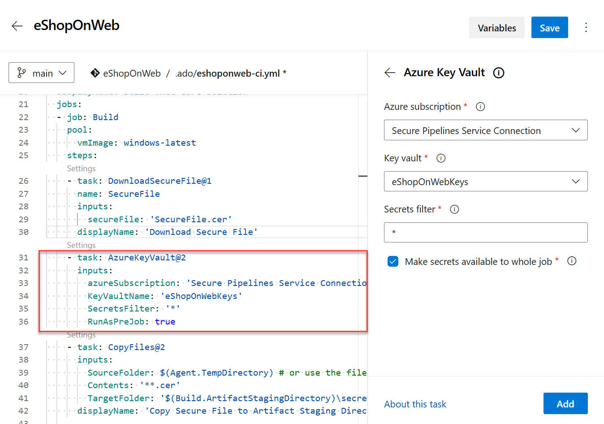Image resolution: width=604 pixels, height=424 pixels.
Task: Click the Secrets filter info icon
Action: pos(454,209)
